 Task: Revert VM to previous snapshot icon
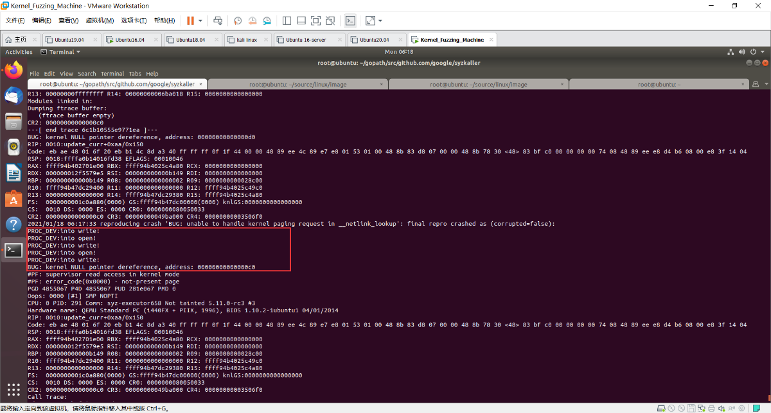[x=252, y=21]
